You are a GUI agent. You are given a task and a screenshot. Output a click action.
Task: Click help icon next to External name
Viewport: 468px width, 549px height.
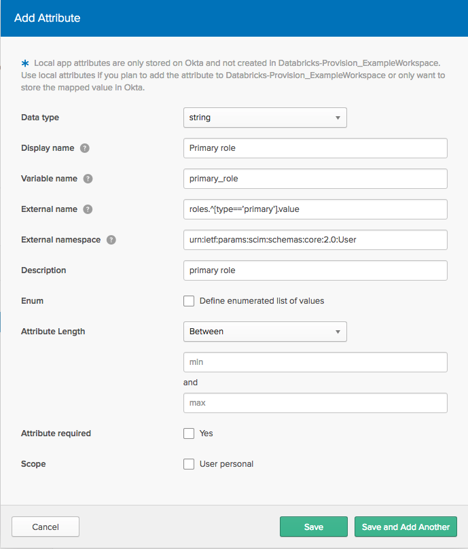tap(88, 209)
